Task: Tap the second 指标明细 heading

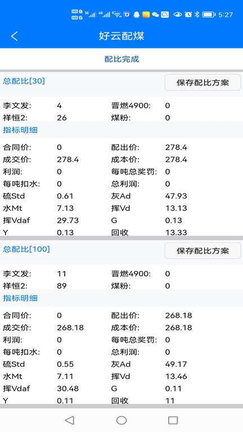Action: tap(20, 298)
